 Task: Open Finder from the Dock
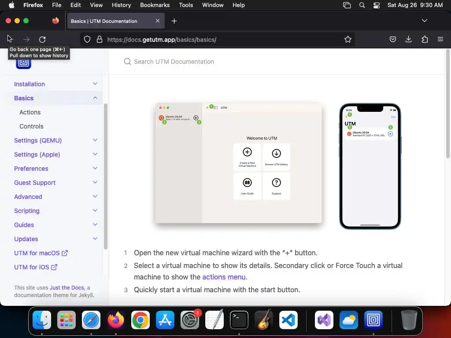click(x=42, y=320)
